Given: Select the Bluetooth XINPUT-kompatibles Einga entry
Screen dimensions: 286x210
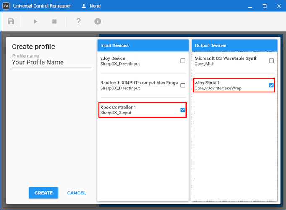Looking at the screenshot, I should click(139, 83).
